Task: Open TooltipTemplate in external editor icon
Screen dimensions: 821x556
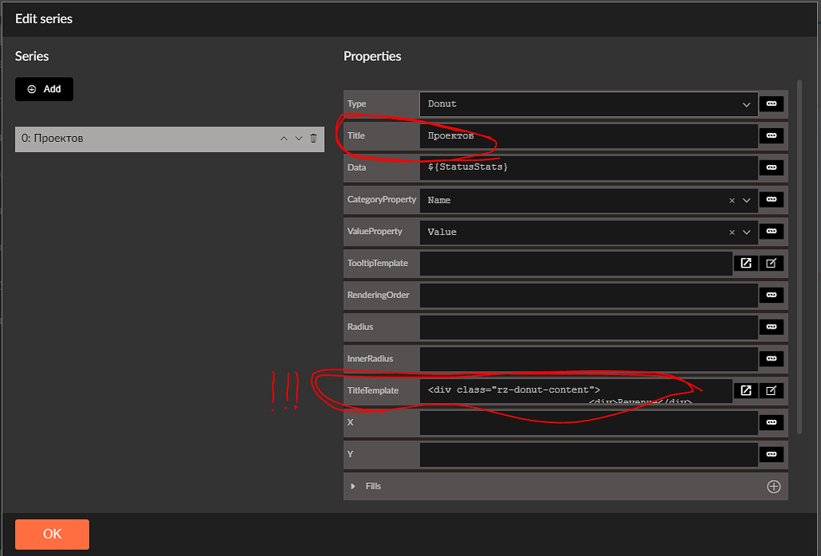Action: (x=746, y=263)
